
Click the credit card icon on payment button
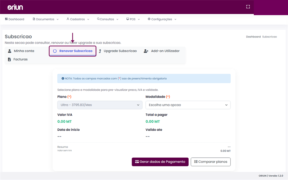coord(137,162)
